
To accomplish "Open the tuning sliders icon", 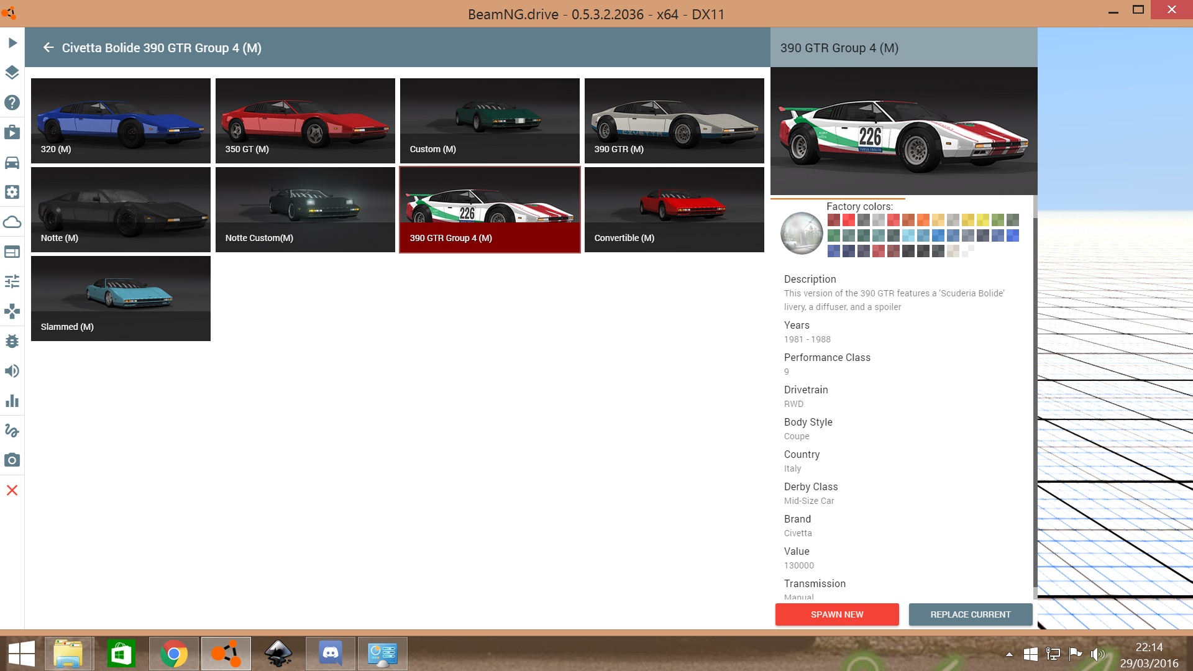I will (12, 281).
